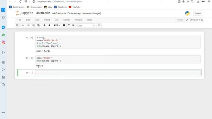Open the Insert menu

(47, 20)
